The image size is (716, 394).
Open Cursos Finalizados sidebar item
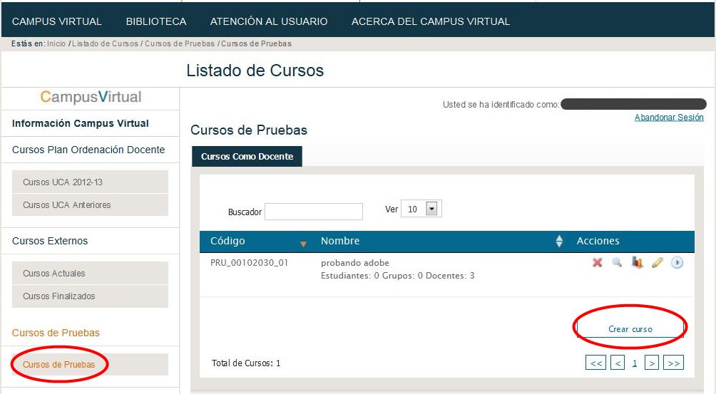pos(90,296)
